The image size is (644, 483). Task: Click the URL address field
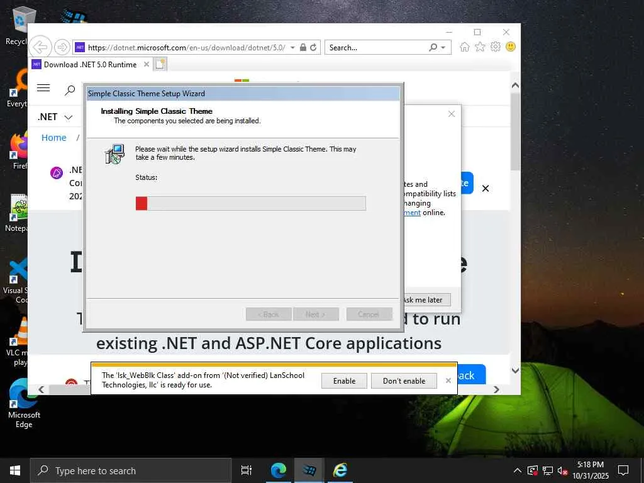tap(187, 48)
